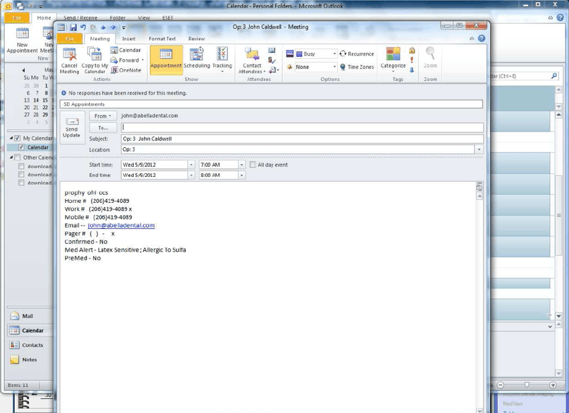569x413 pixels.
Task: Open the john@abelladental.com email link
Action: pyautogui.click(x=121, y=226)
